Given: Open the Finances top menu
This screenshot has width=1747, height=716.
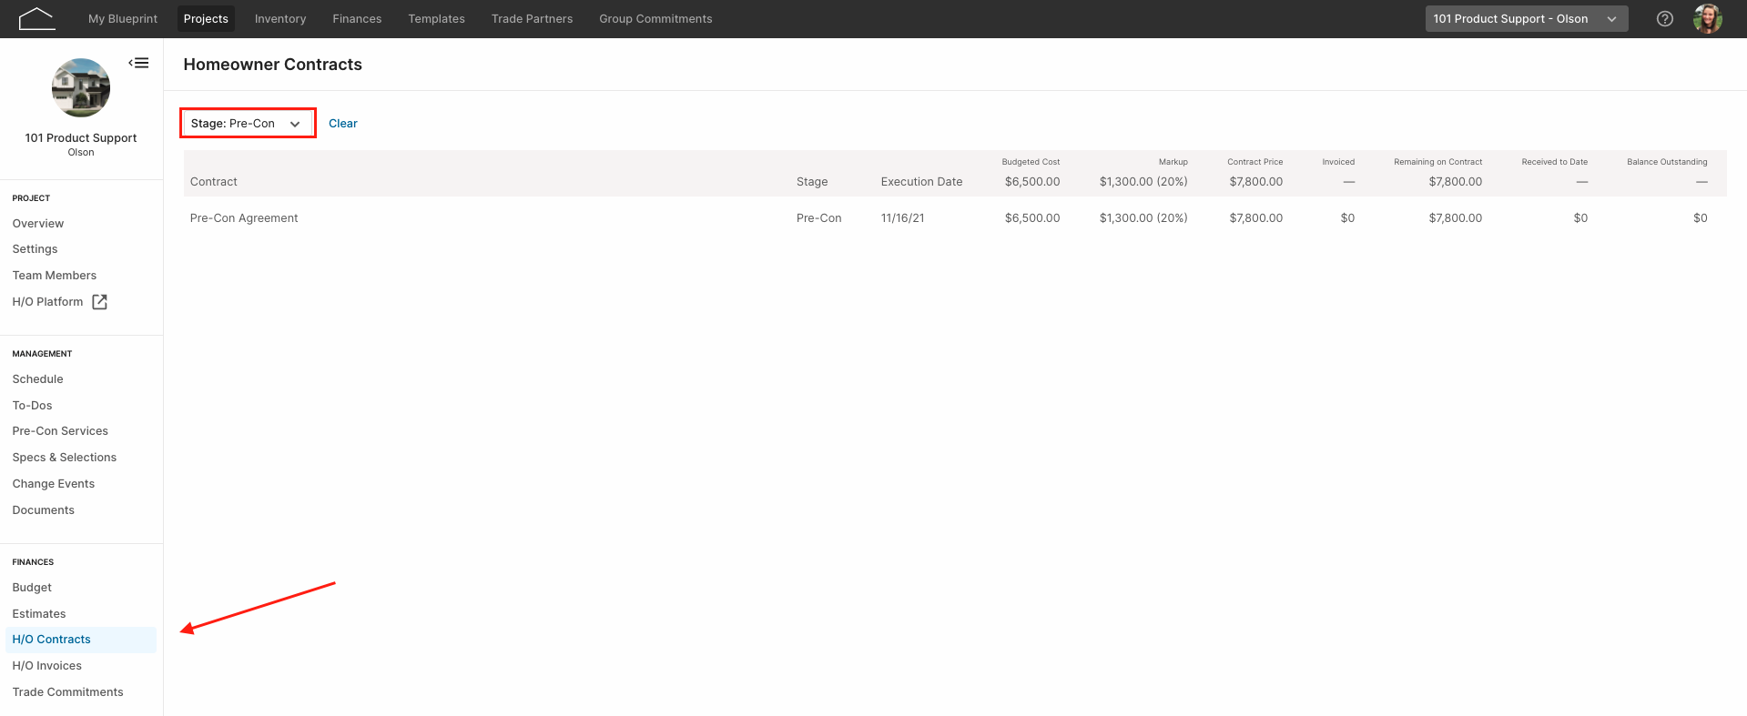Looking at the screenshot, I should (357, 18).
